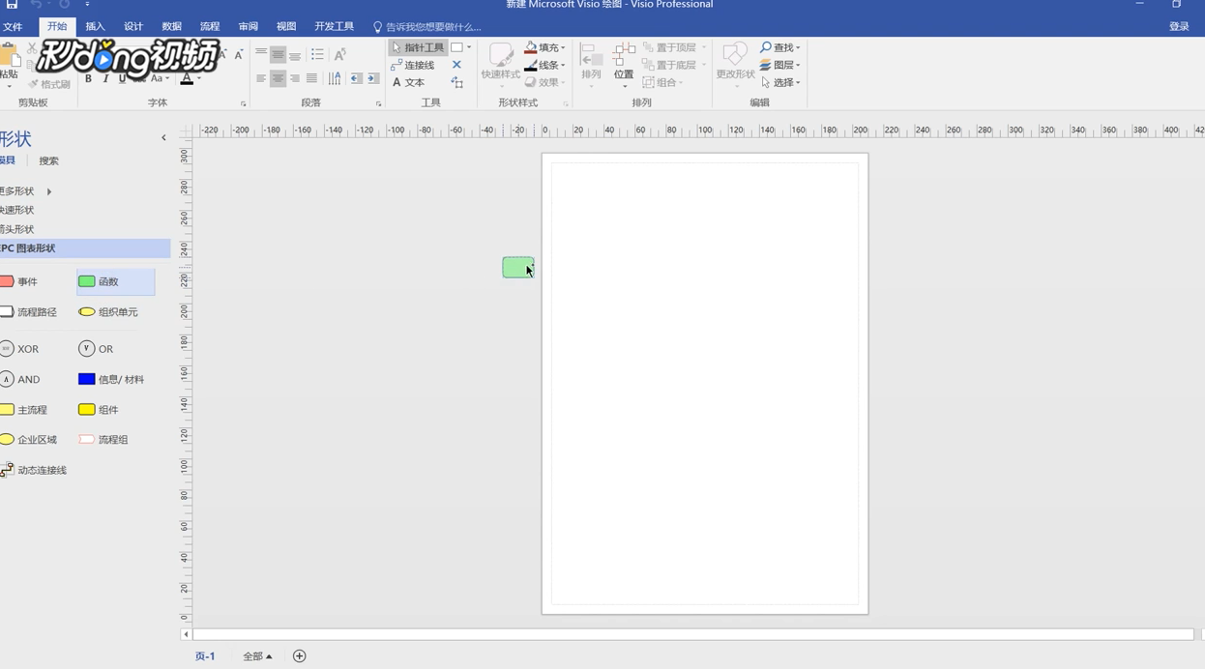
Task: Align paragraph text left
Action: click(261, 78)
